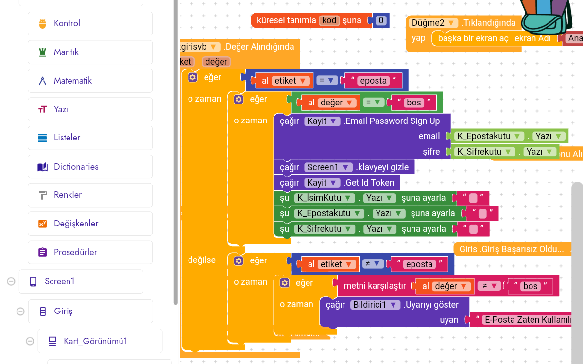Open the K_İsimKutu component dropdown
Screen dimensions: 583x364
pos(349,198)
